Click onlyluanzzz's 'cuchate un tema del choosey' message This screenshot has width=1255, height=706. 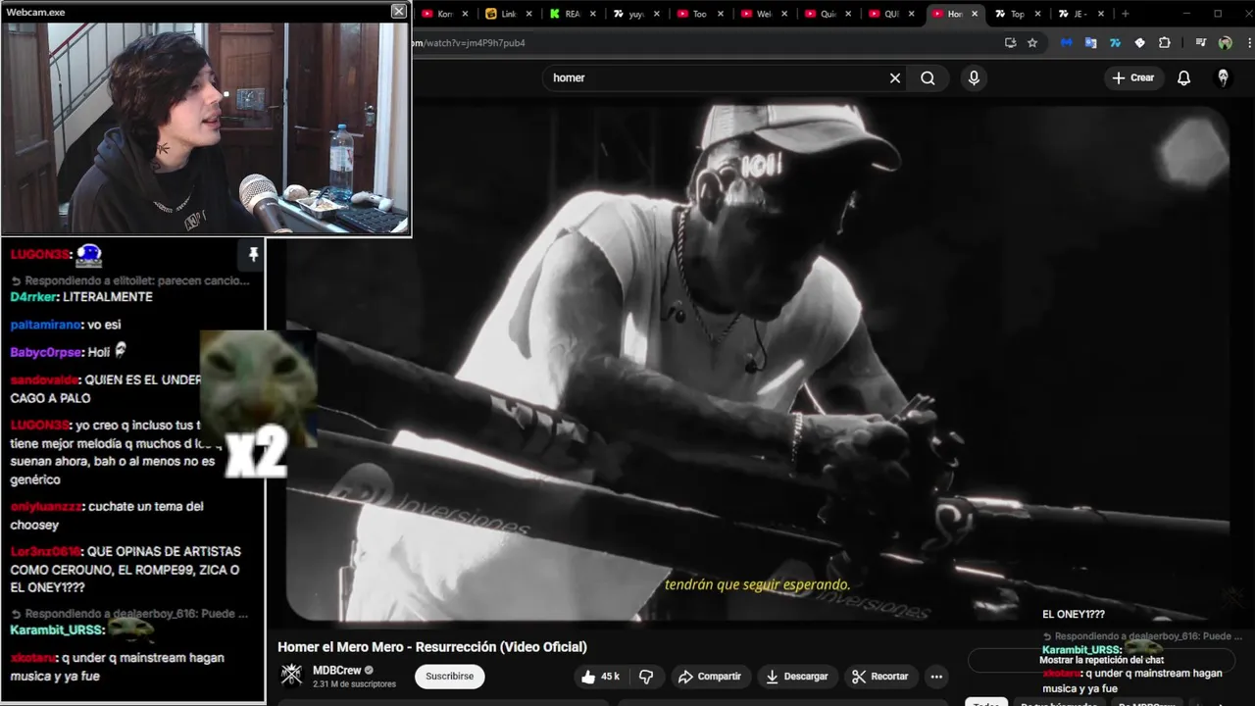(x=107, y=516)
